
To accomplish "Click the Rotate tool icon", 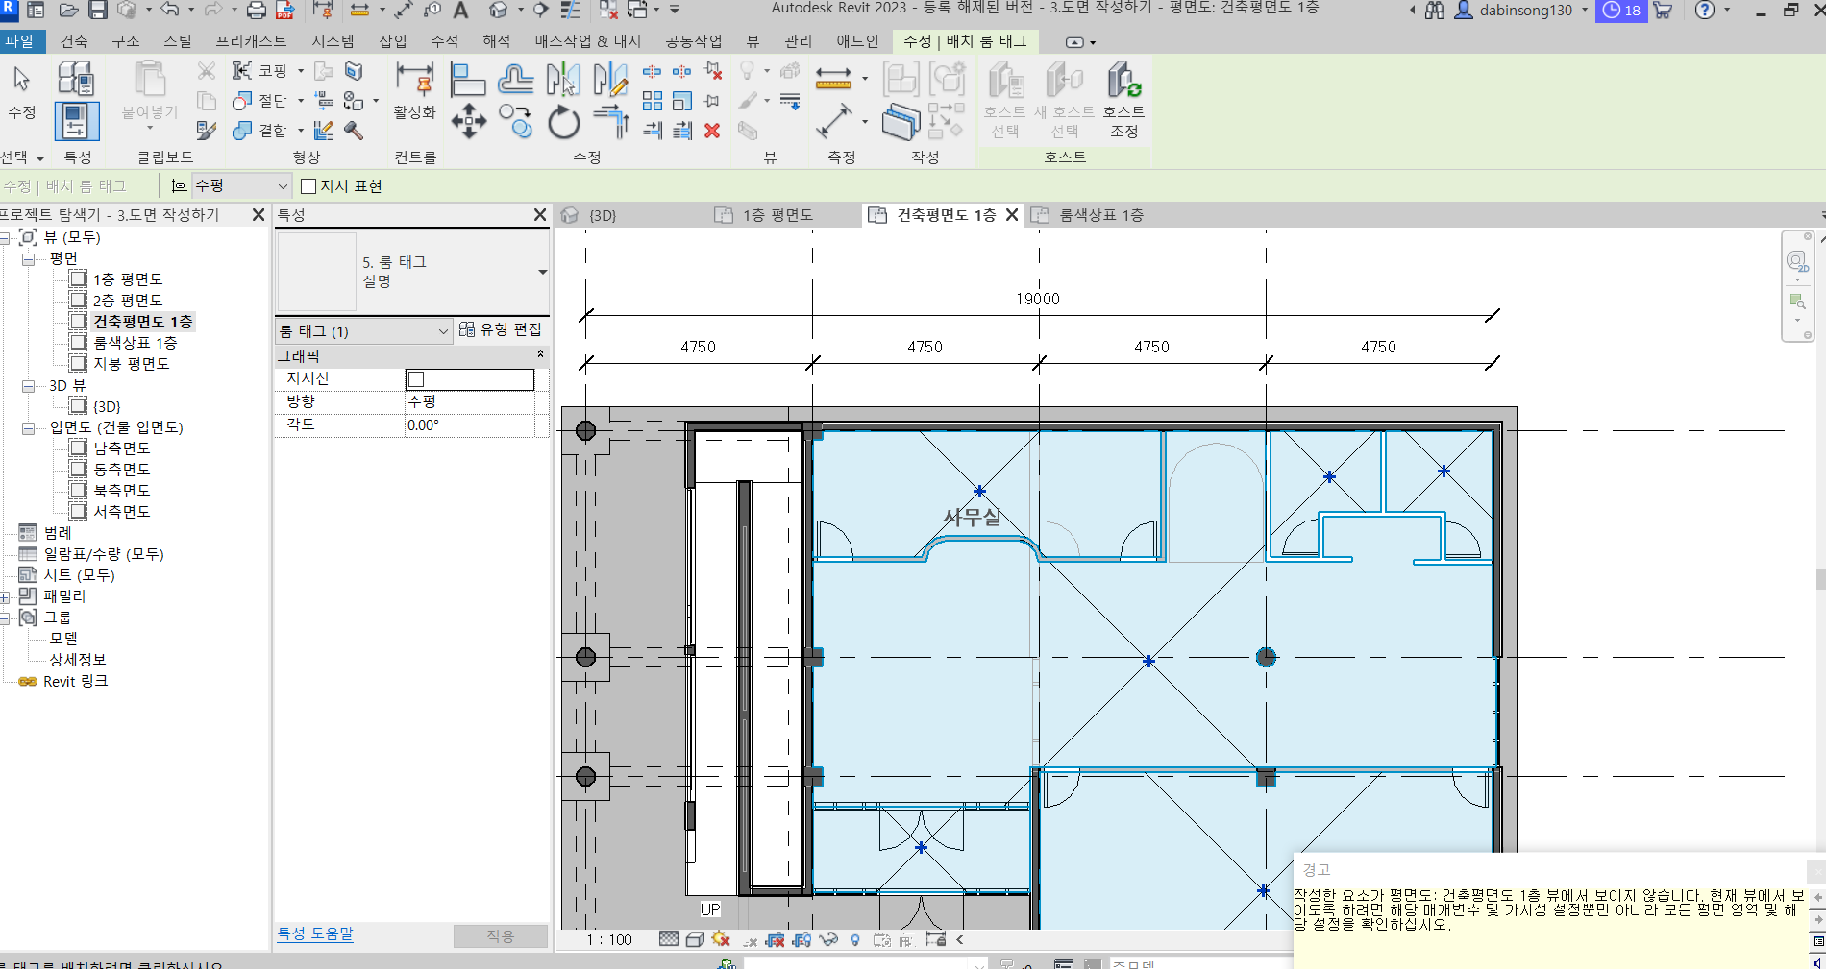I will tap(564, 123).
